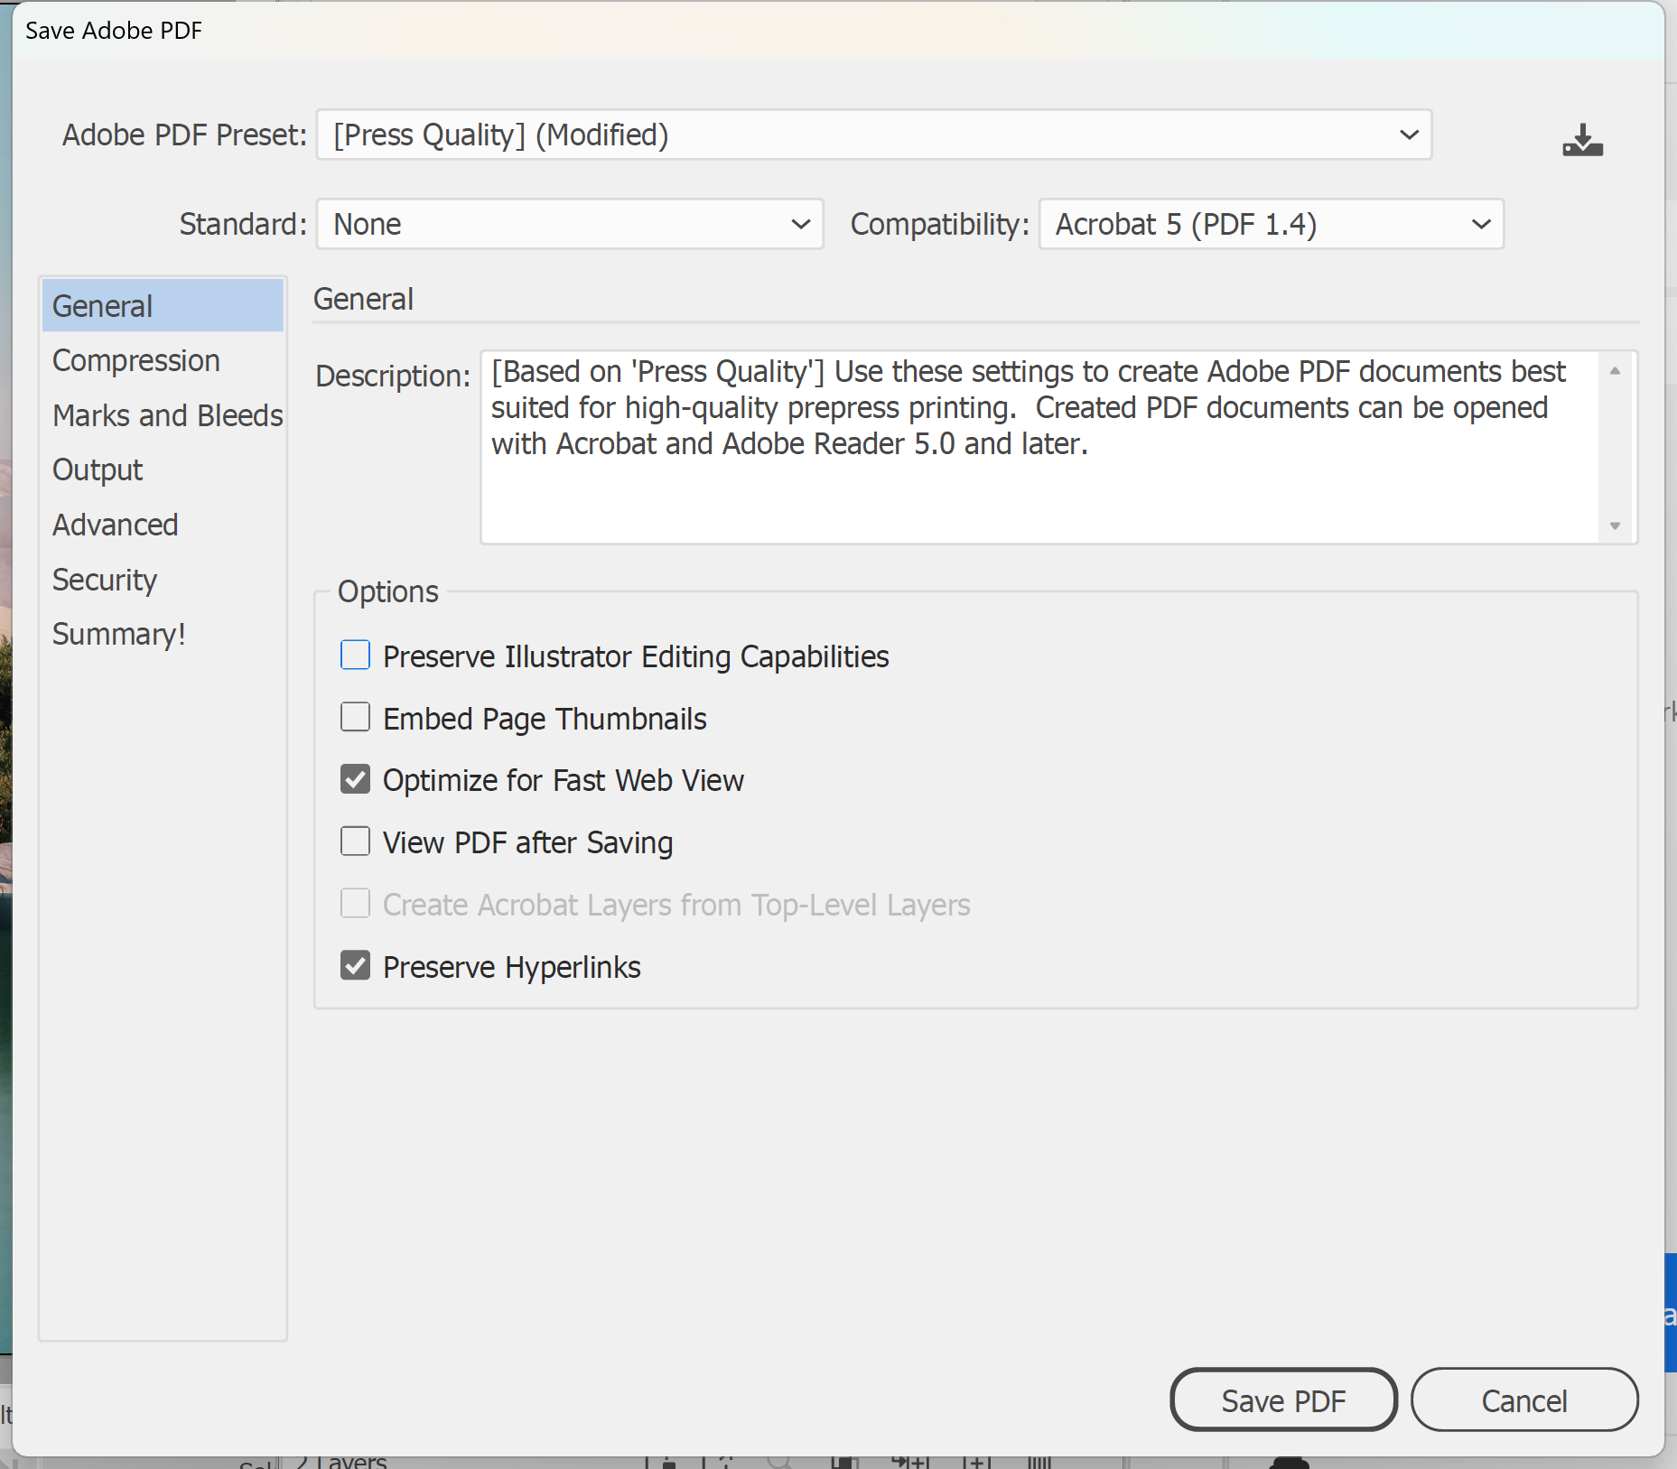
Task: Click the Description scrollbar up arrow
Action: [x=1615, y=371]
